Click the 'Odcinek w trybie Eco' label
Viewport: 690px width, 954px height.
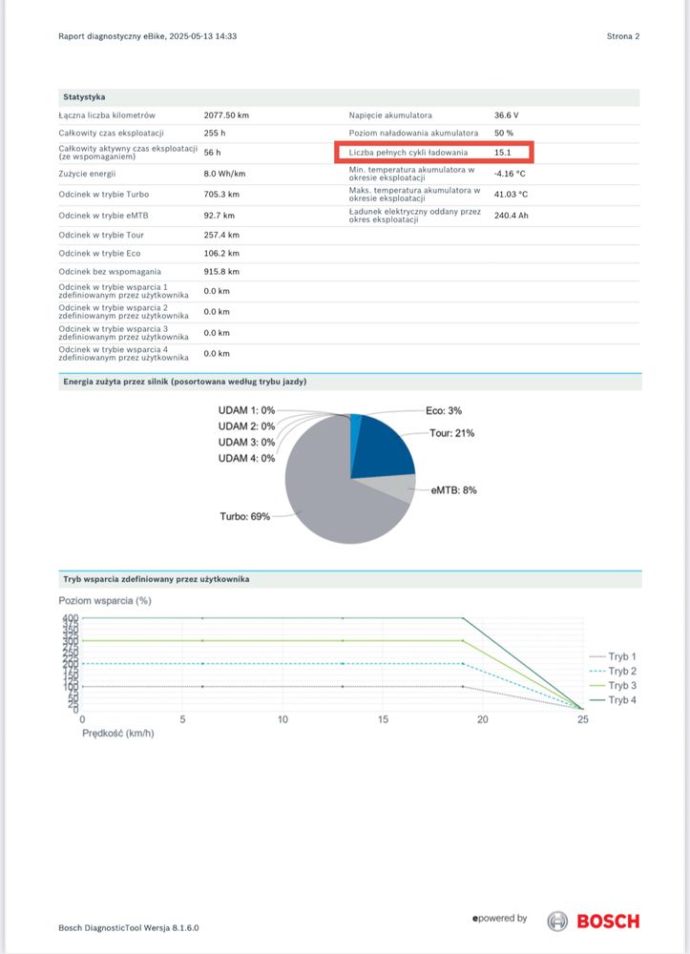[100, 253]
